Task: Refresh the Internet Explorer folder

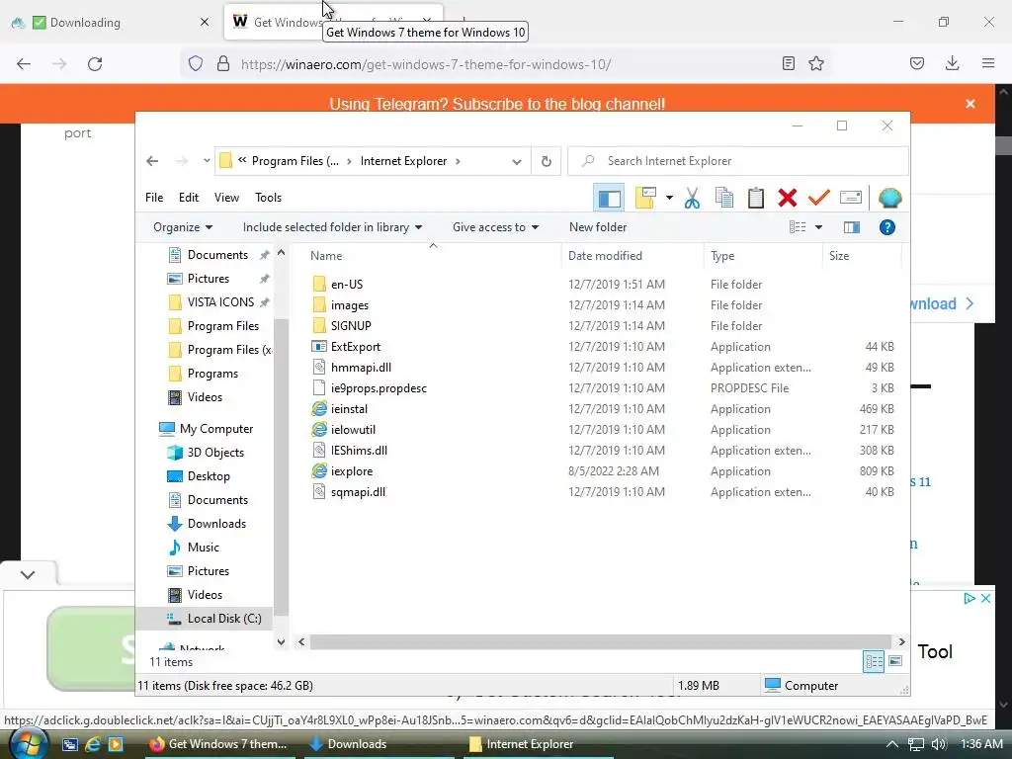Action: [x=546, y=161]
